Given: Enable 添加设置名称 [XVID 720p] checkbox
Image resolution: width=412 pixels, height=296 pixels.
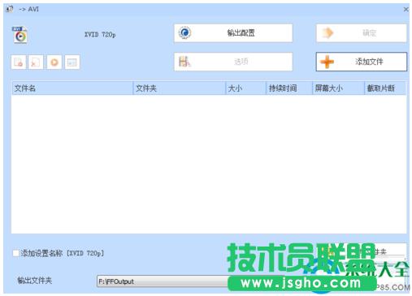Looking at the screenshot, I should point(16,253).
